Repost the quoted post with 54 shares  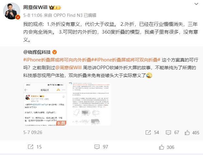152,132
